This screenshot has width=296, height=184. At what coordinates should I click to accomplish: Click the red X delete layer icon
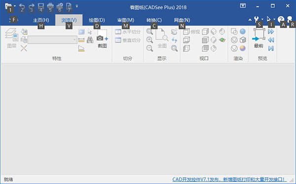24,48
